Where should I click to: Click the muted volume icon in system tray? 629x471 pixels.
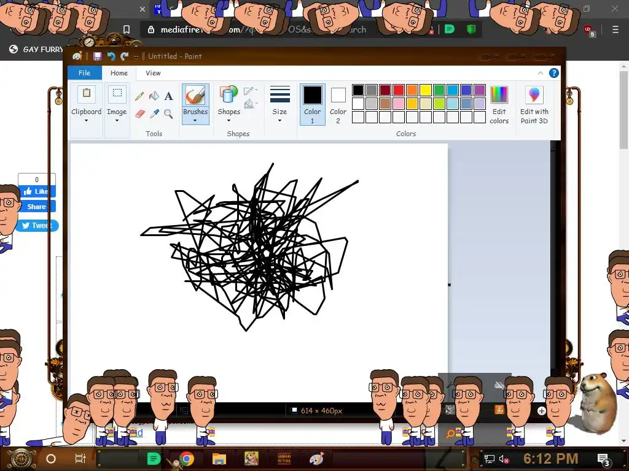pyautogui.click(x=504, y=459)
